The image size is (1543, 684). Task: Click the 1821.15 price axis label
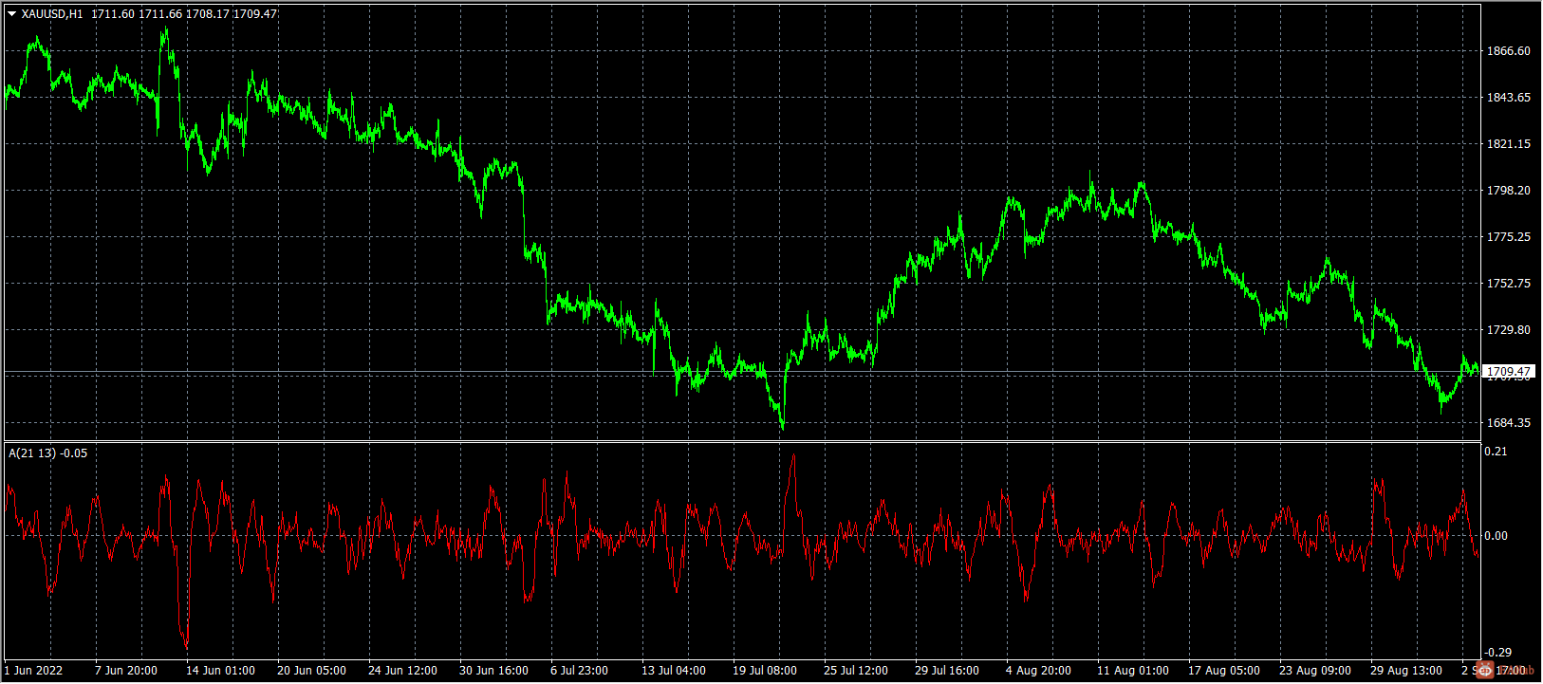(x=1509, y=144)
